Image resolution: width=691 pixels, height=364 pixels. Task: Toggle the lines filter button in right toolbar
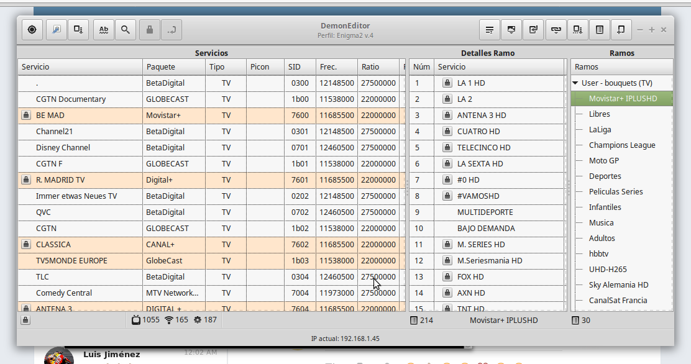(x=490, y=30)
